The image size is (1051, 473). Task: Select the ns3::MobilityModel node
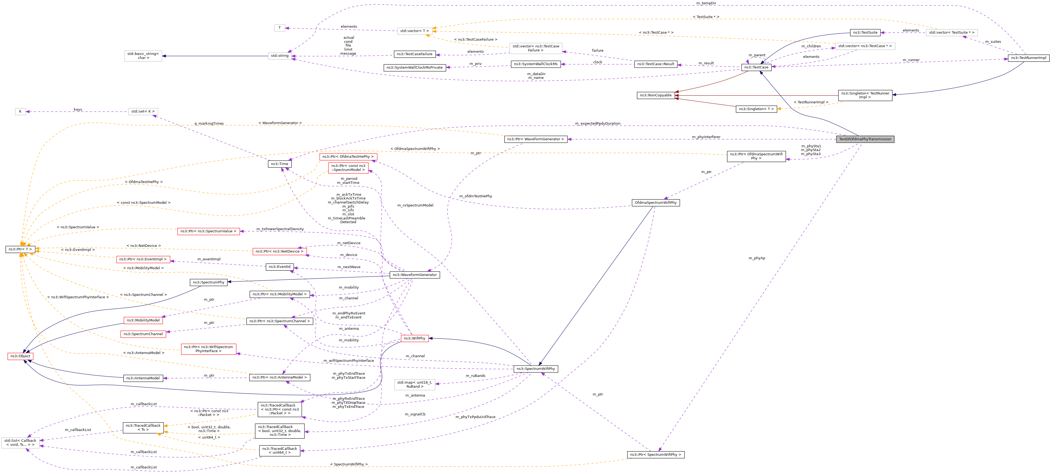pos(143,321)
